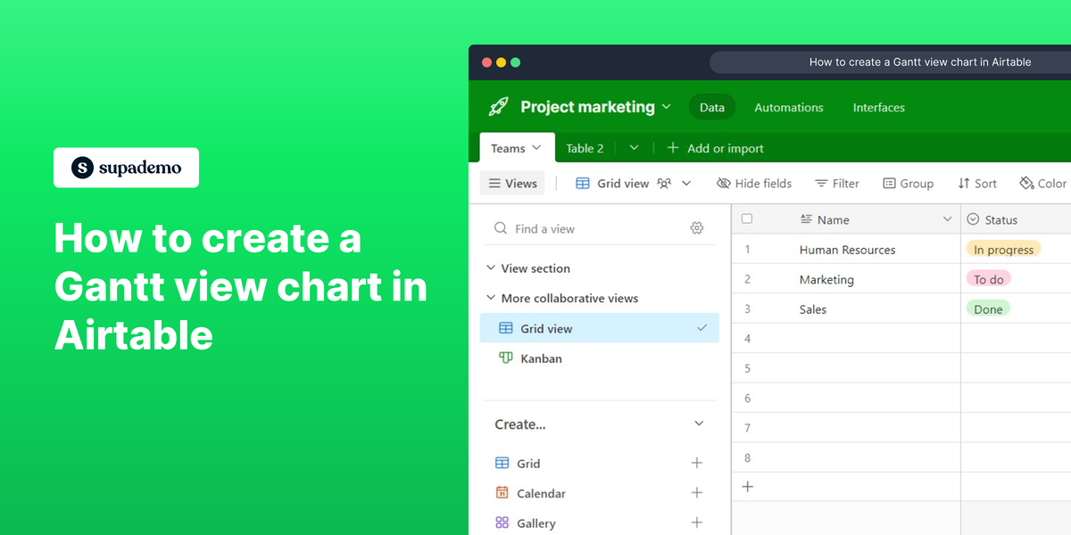1071x535 pixels.
Task: Click the Sort arrows icon
Action: 964,183
